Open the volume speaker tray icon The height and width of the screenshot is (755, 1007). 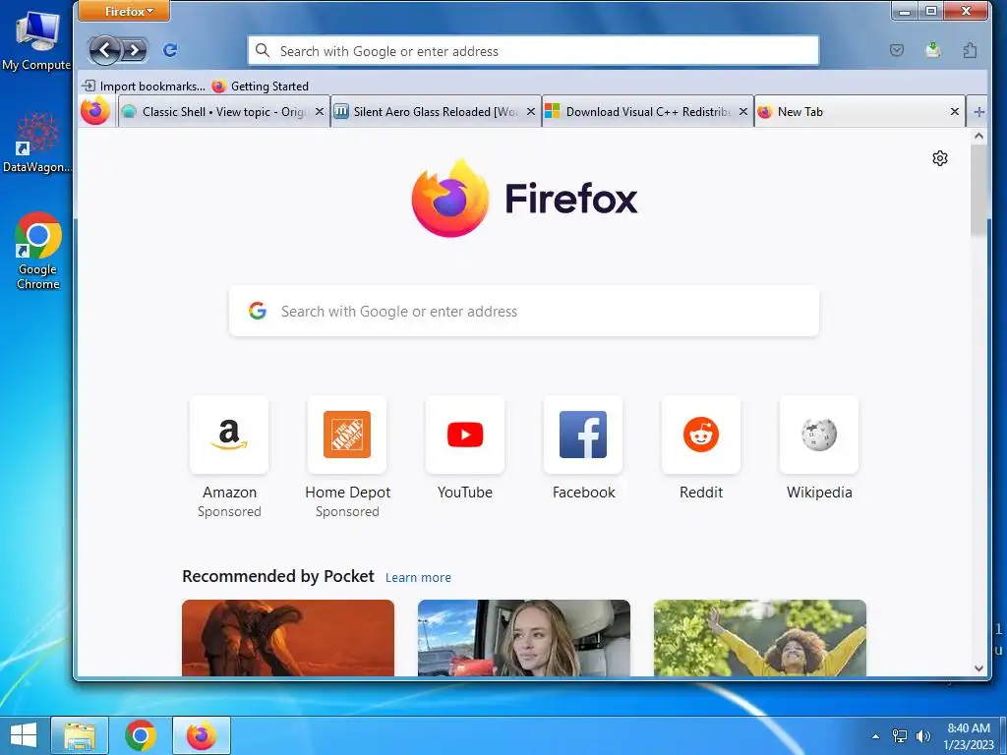922,736
